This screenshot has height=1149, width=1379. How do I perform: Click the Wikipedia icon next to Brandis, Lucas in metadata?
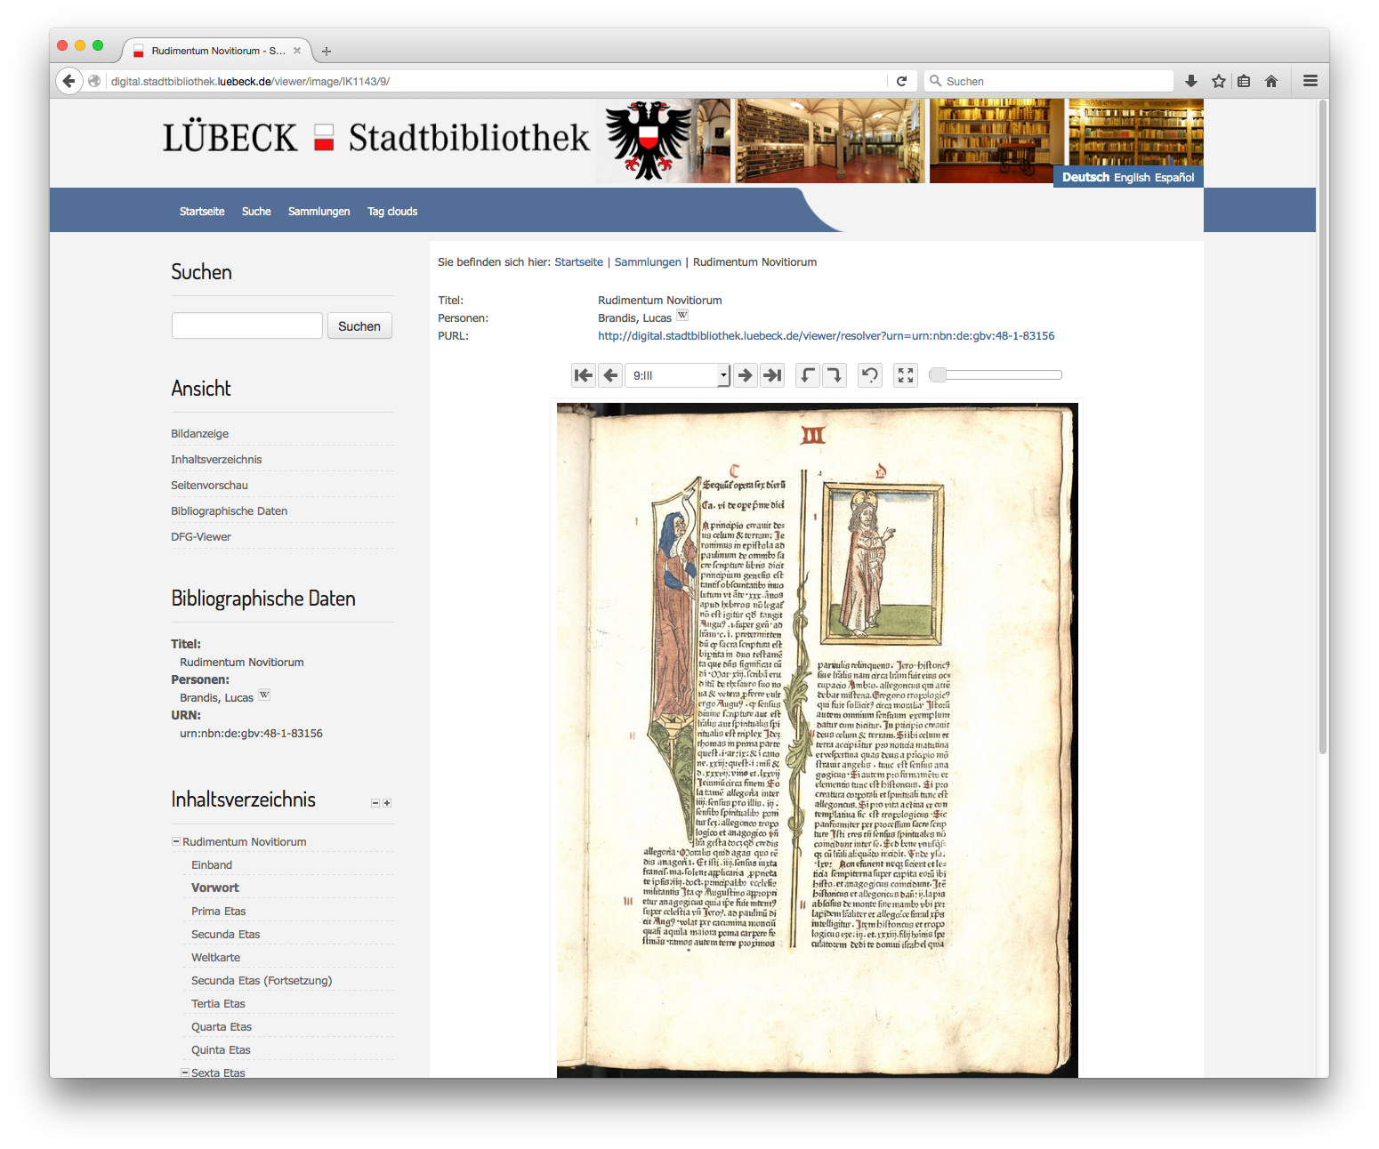click(682, 315)
